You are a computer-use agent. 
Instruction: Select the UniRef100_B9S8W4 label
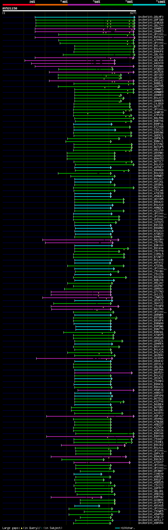pos(151,66)
